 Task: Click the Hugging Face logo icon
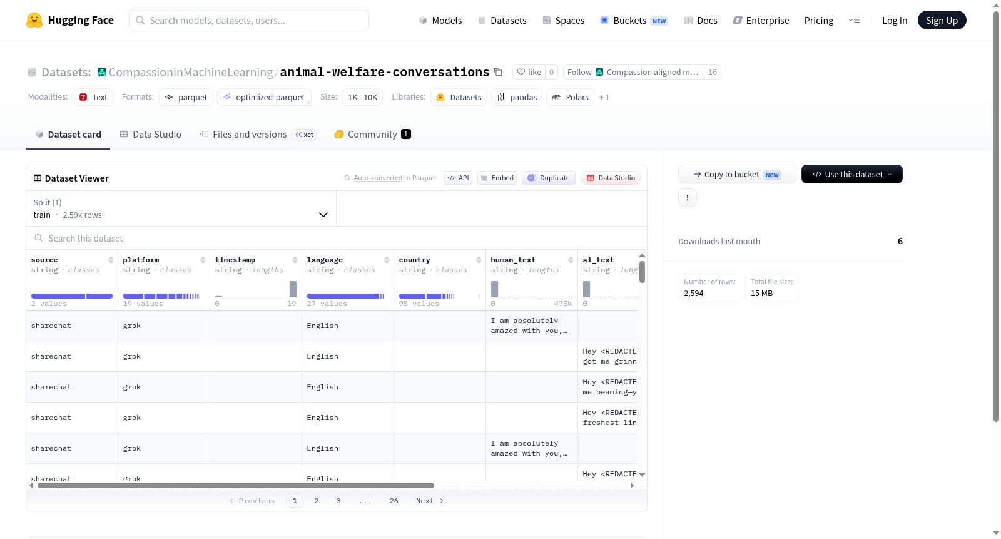34,20
